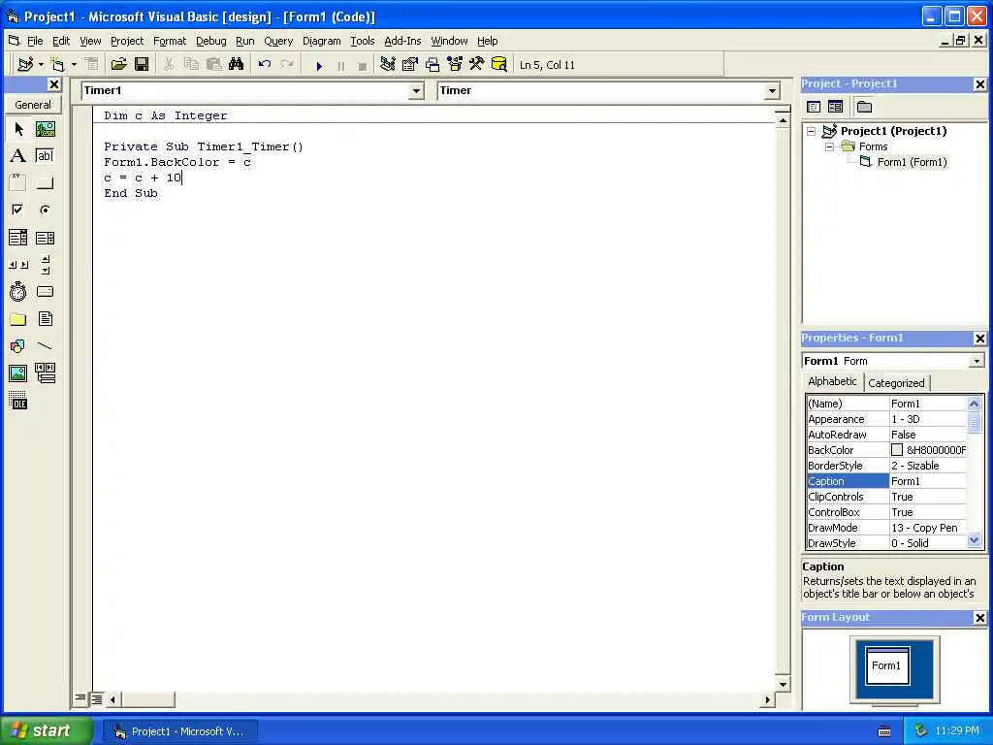Screen dimensions: 993x745
Task: Click View Object icon in Project panel
Action: [835, 107]
